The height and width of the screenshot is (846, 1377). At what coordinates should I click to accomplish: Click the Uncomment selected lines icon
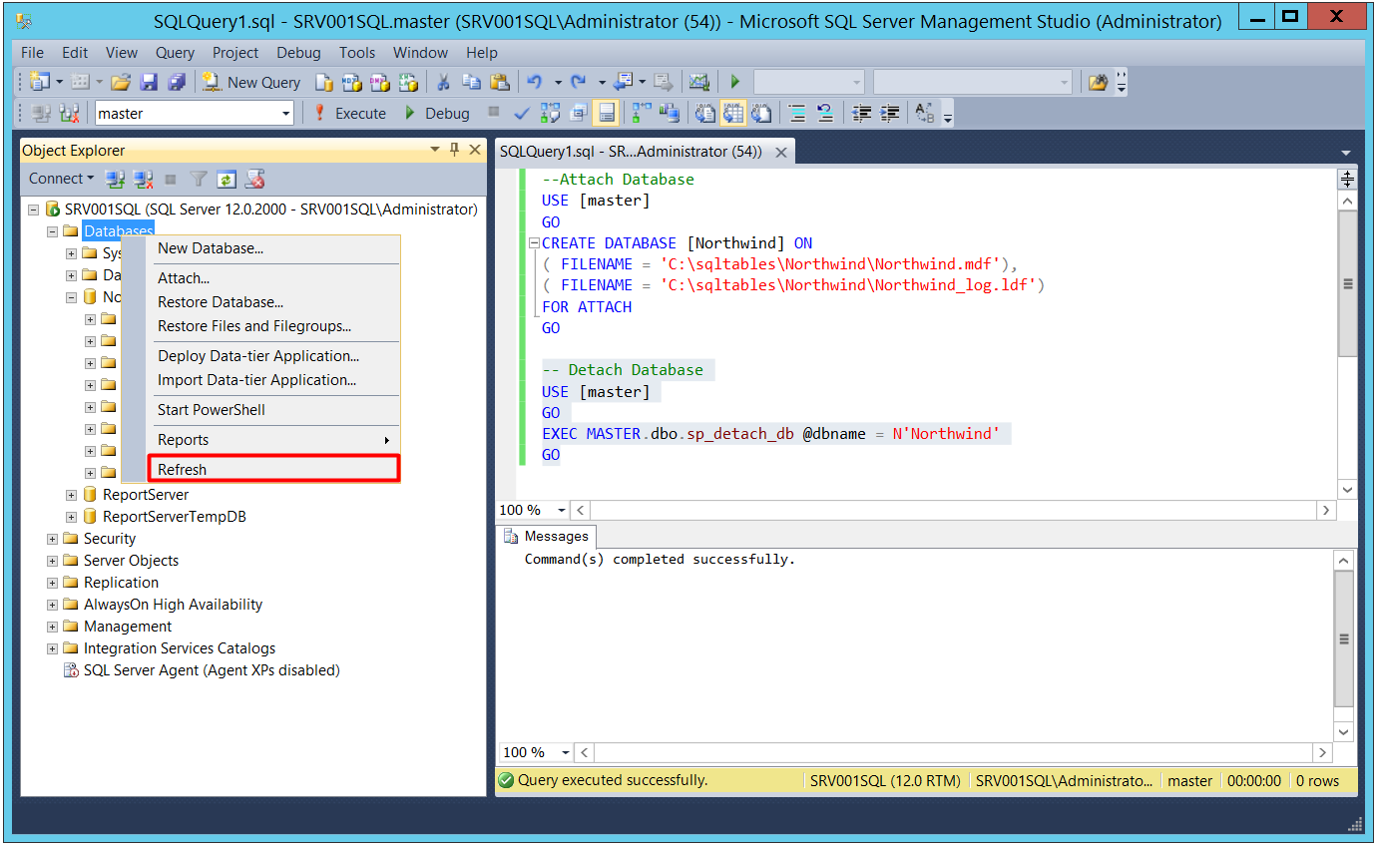click(825, 113)
